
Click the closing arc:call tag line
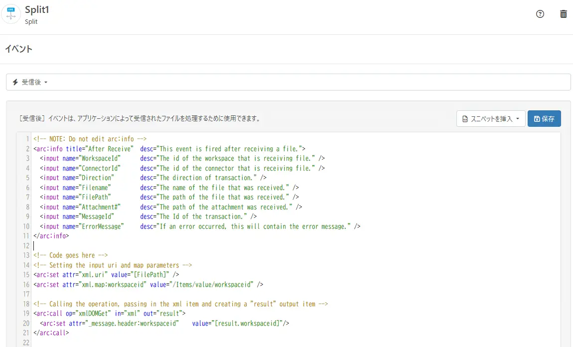[x=51, y=333]
